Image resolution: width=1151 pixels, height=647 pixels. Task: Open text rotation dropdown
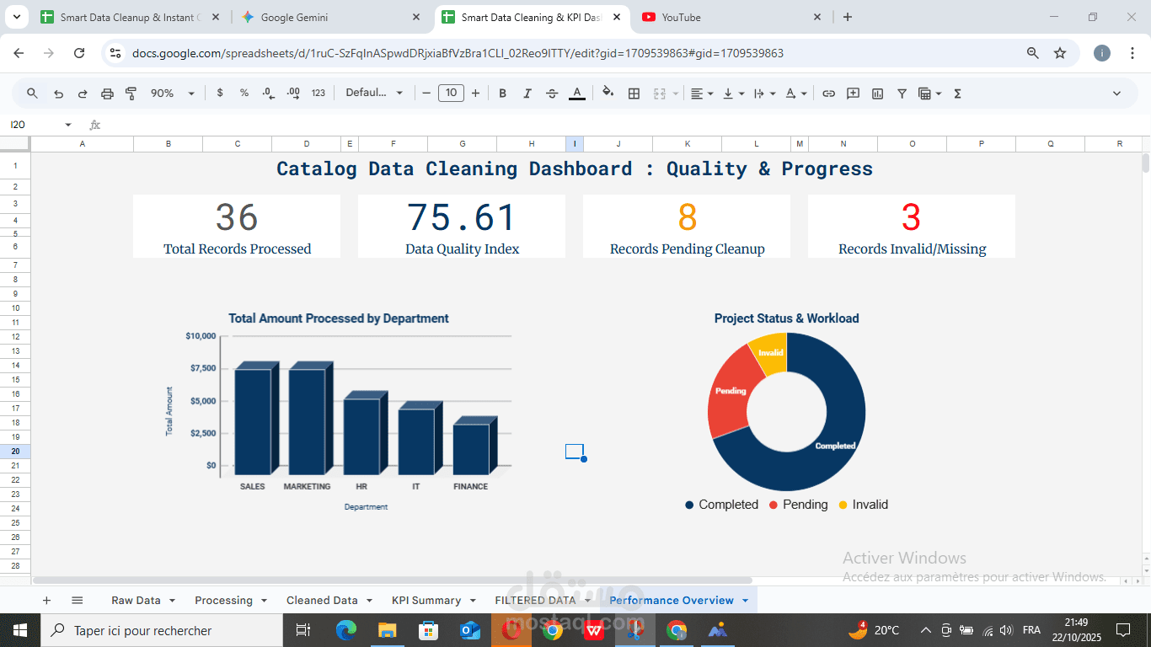tap(796, 94)
